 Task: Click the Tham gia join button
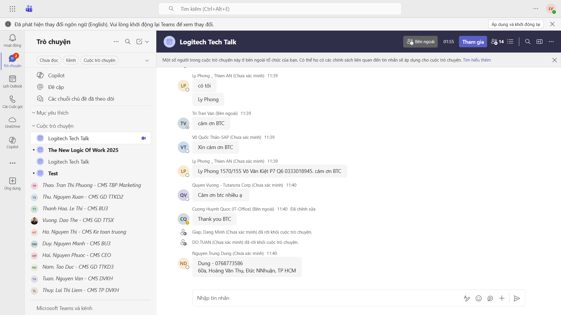point(473,42)
